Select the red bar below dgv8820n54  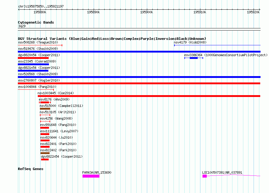tap(33, 58)
